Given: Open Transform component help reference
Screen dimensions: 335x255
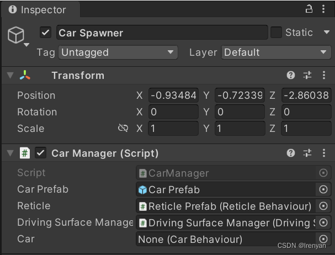Looking at the screenshot, I should (x=291, y=76).
